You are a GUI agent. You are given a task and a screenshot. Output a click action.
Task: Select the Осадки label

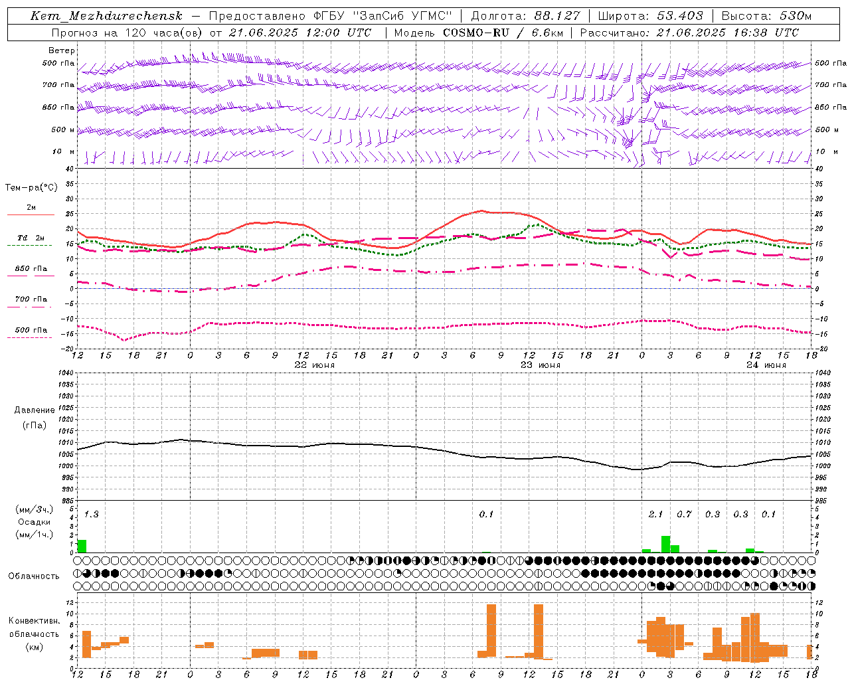point(35,522)
